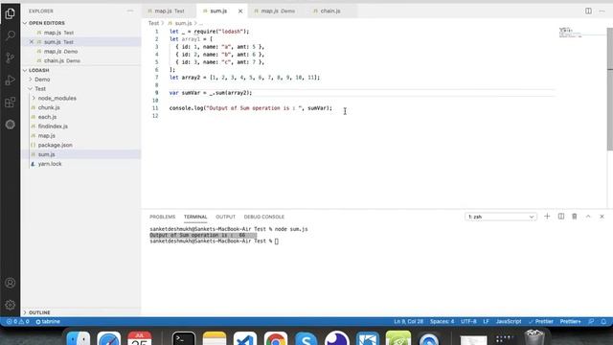Screen dimensions: 613x345
Task: Close the terminal panel
Action: click(602, 217)
